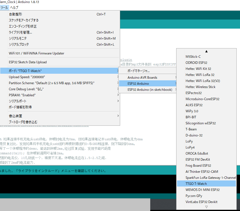Select ESPectro32 board
This screenshot has height=211, width=240.
206,93
